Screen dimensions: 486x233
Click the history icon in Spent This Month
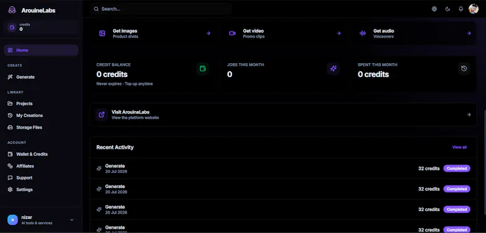point(464,69)
